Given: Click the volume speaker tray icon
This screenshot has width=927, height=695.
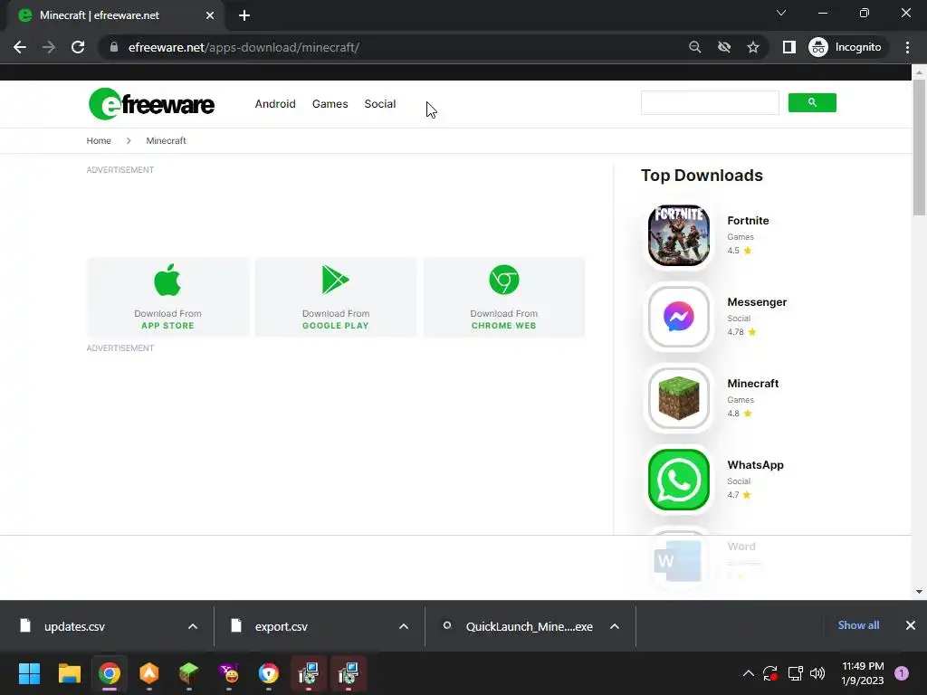Looking at the screenshot, I should point(817,673).
